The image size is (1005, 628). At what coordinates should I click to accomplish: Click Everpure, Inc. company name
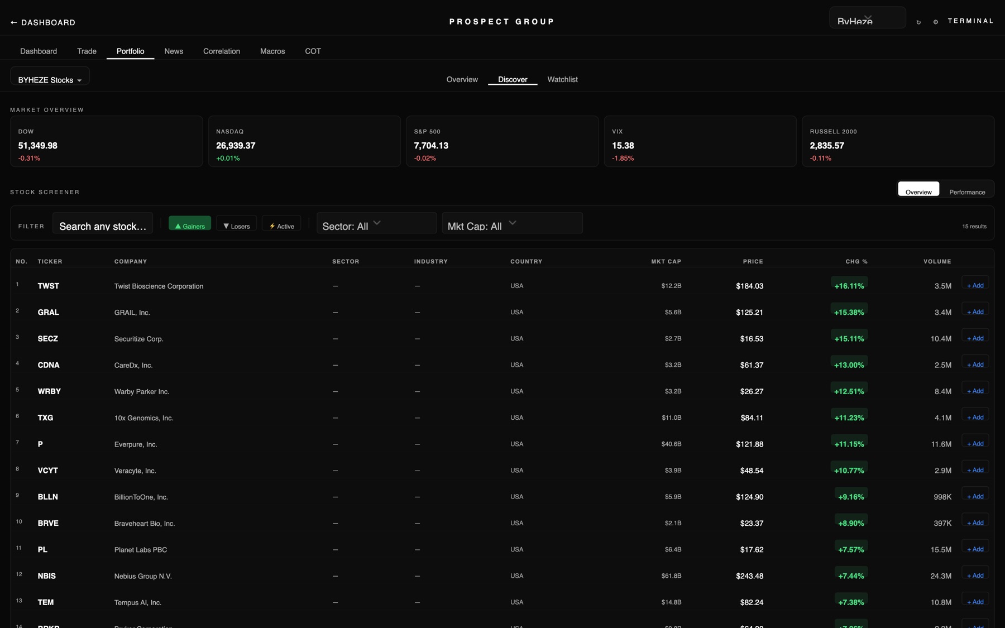136,444
